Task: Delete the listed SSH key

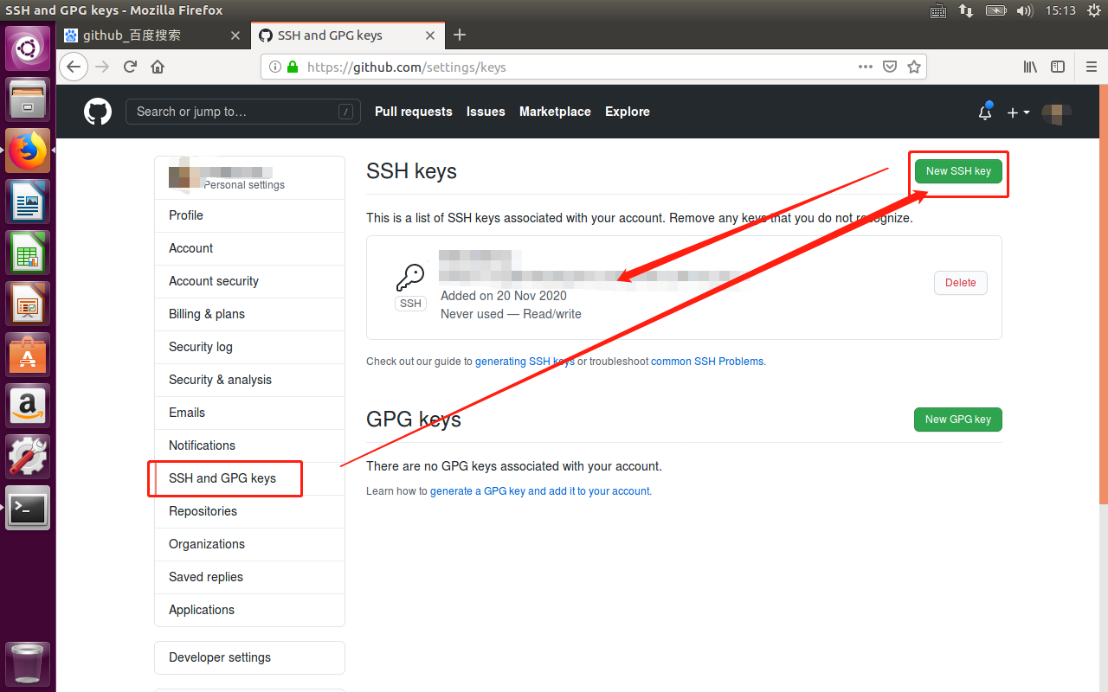Action: tap(961, 283)
